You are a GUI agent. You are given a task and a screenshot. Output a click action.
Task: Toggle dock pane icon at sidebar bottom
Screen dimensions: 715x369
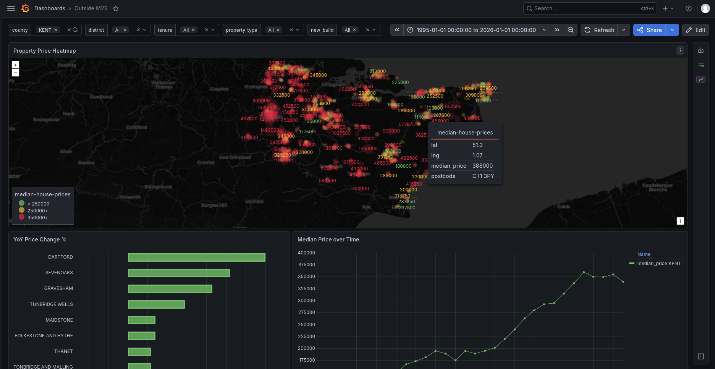click(701, 356)
